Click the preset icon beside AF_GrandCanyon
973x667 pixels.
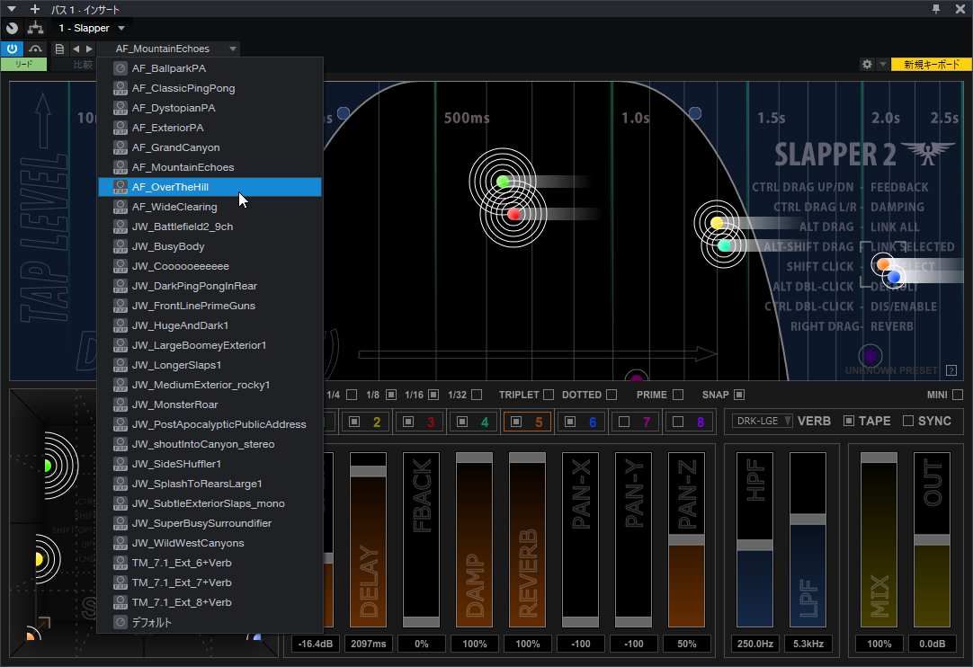click(x=121, y=147)
